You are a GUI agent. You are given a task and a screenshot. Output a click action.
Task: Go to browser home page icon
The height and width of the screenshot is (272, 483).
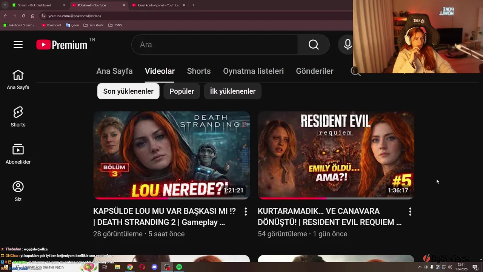[32, 16]
